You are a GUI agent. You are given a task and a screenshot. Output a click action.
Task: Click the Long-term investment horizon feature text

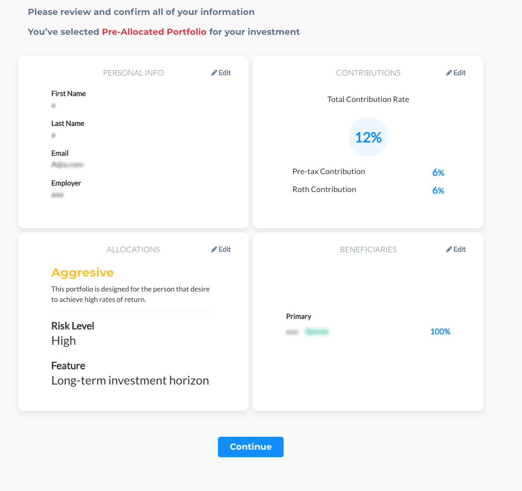[130, 381]
